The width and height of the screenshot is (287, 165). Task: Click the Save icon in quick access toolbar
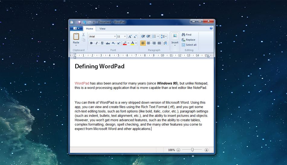[79, 22]
